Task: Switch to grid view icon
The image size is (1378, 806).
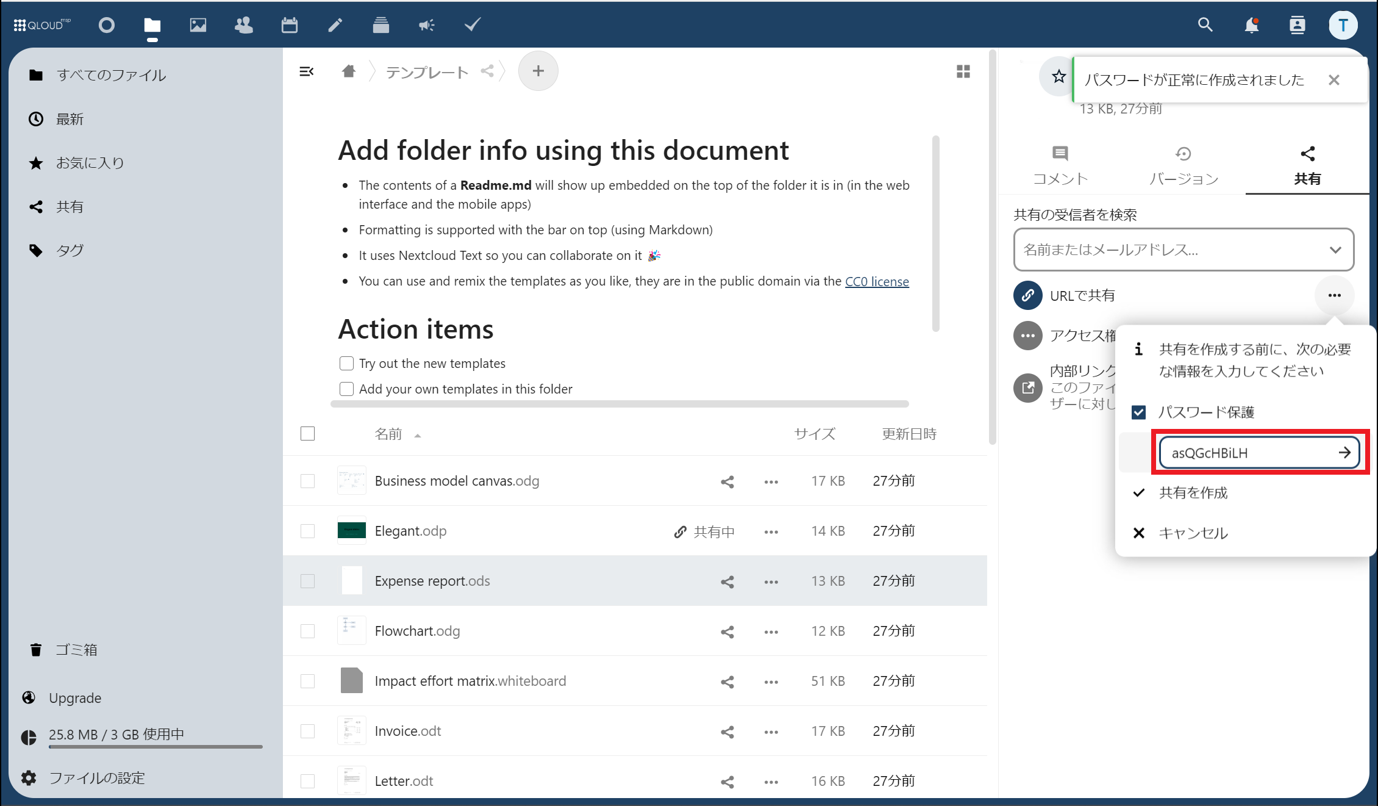Action: tap(963, 72)
